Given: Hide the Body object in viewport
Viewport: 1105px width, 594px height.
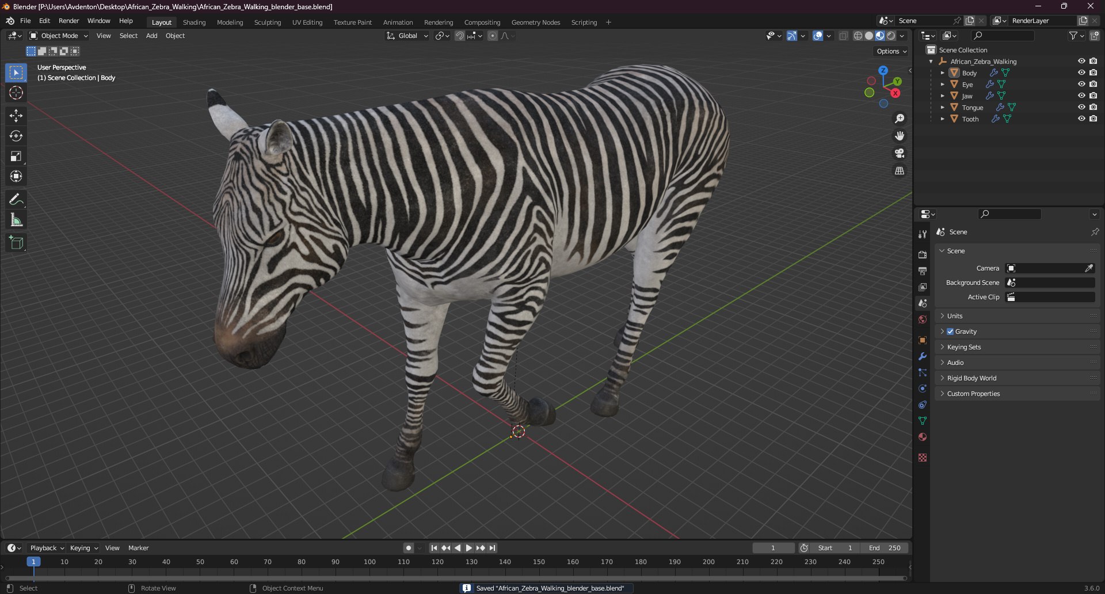Looking at the screenshot, I should [1081, 73].
